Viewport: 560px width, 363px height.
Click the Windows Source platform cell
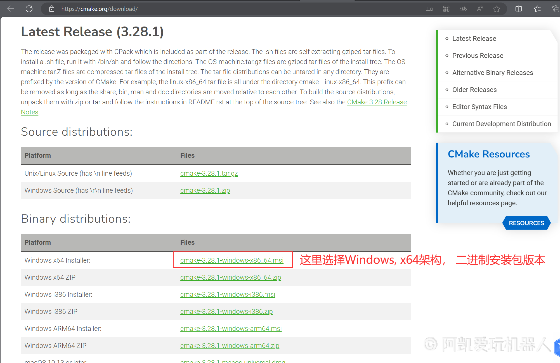pos(99,190)
